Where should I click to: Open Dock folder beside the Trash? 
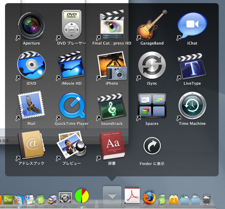click(195, 199)
